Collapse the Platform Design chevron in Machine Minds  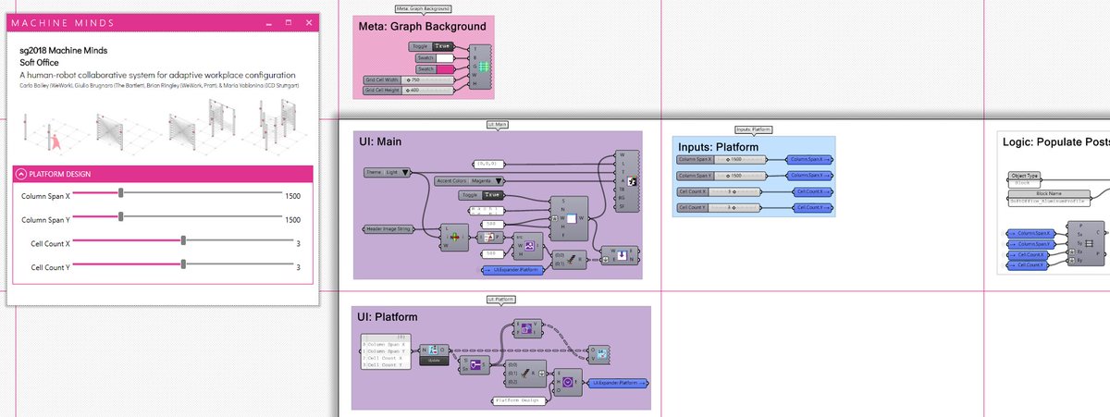click(21, 174)
